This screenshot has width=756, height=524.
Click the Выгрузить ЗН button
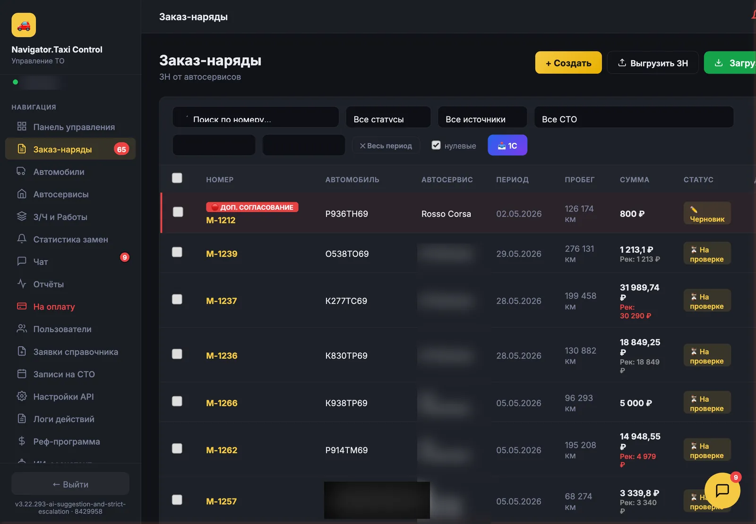pos(653,63)
